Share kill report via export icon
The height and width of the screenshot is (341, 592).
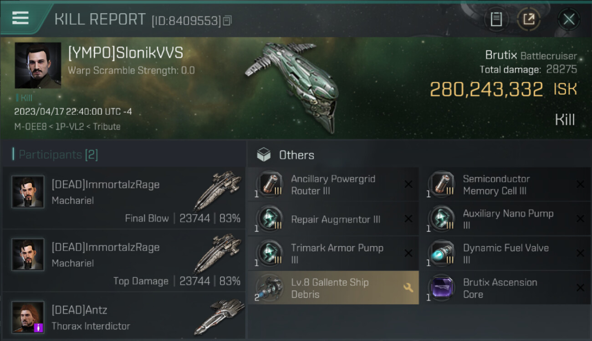click(x=529, y=20)
